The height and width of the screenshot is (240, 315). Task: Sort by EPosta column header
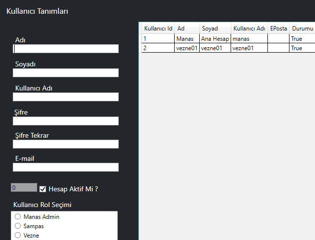coord(279,29)
